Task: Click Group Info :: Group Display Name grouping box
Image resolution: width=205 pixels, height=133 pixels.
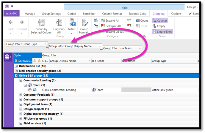Action: coord(75,46)
